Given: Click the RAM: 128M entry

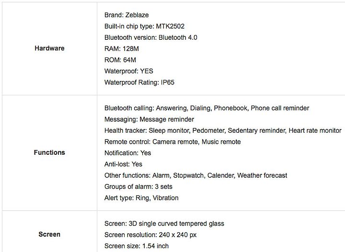Looking at the screenshot, I should point(121,48).
